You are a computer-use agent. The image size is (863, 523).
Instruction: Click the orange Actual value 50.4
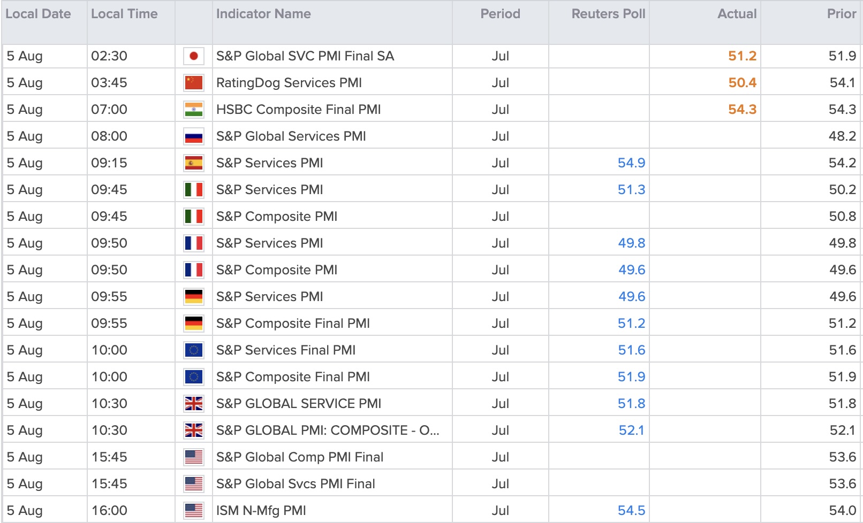(x=742, y=83)
